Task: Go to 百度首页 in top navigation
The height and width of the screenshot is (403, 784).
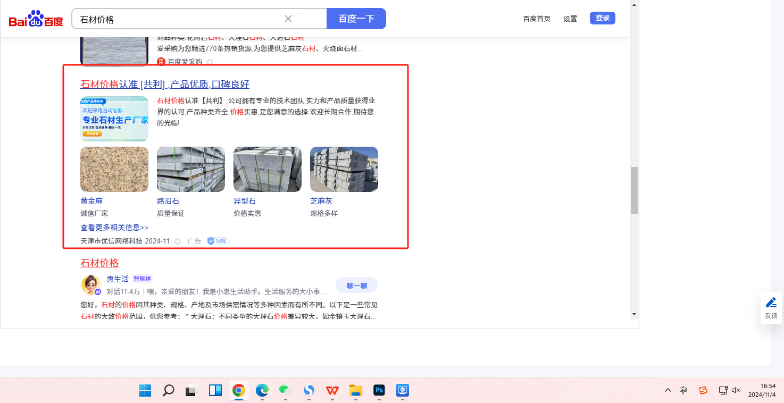Action: pos(537,19)
